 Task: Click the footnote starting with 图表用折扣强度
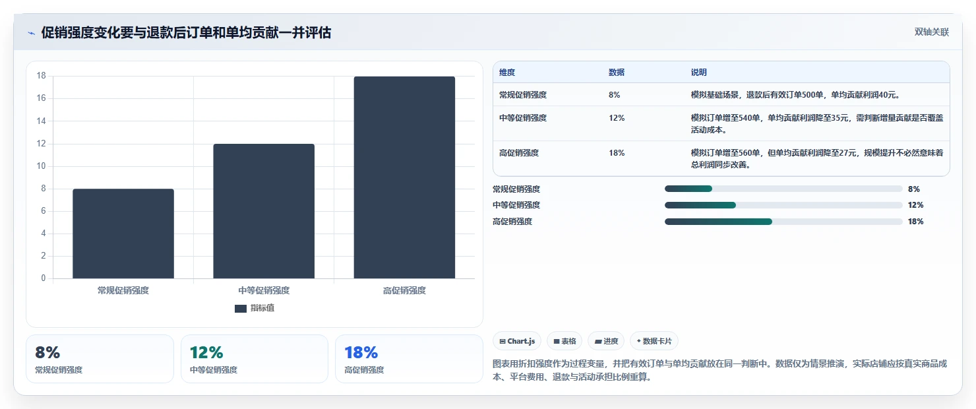pos(719,371)
